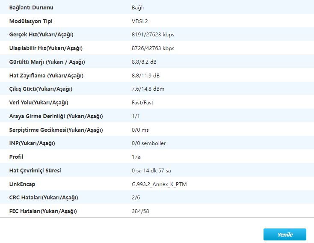Screen dimensions: 314x243
Task: Select the '7.6/14.8 dBm' value
Action: [148, 89]
